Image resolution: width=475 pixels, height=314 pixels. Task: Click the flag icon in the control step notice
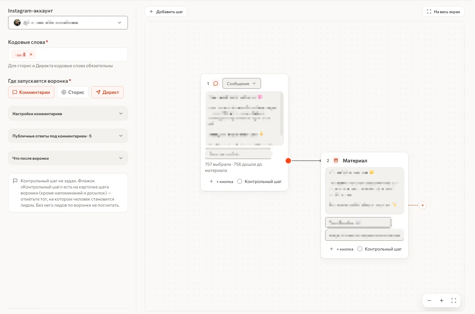click(x=15, y=181)
